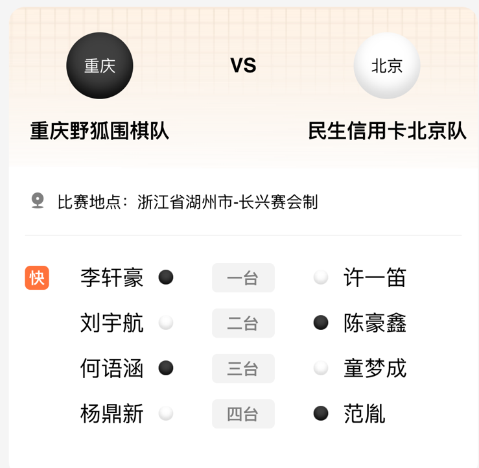Viewport: 479px width, 468px height.
Task: Click player name 刘宇航
Action: click(x=112, y=323)
